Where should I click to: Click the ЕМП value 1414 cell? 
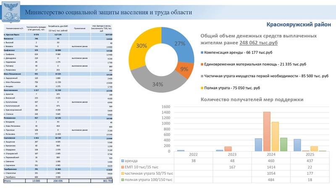[271, 167]
